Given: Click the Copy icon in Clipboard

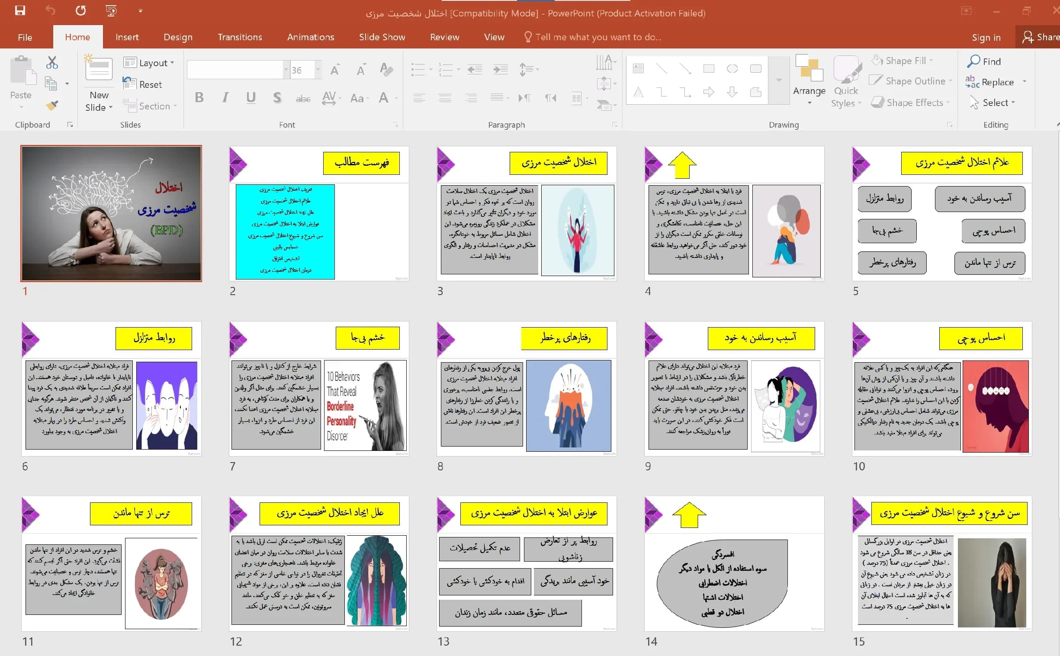Looking at the screenshot, I should (x=51, y=84).
